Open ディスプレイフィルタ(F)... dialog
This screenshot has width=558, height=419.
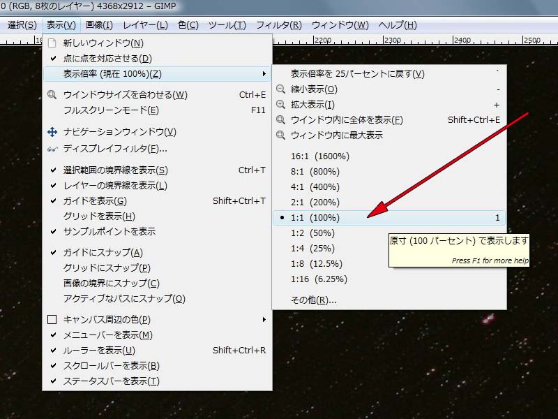coord(158,149)
